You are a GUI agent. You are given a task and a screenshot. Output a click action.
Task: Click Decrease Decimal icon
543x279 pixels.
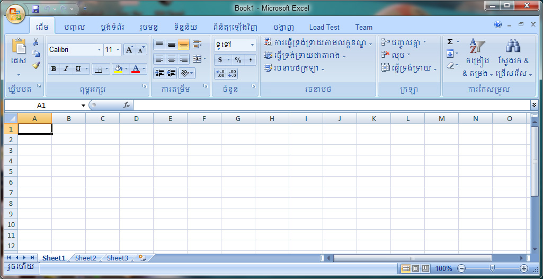click(232, 74)
